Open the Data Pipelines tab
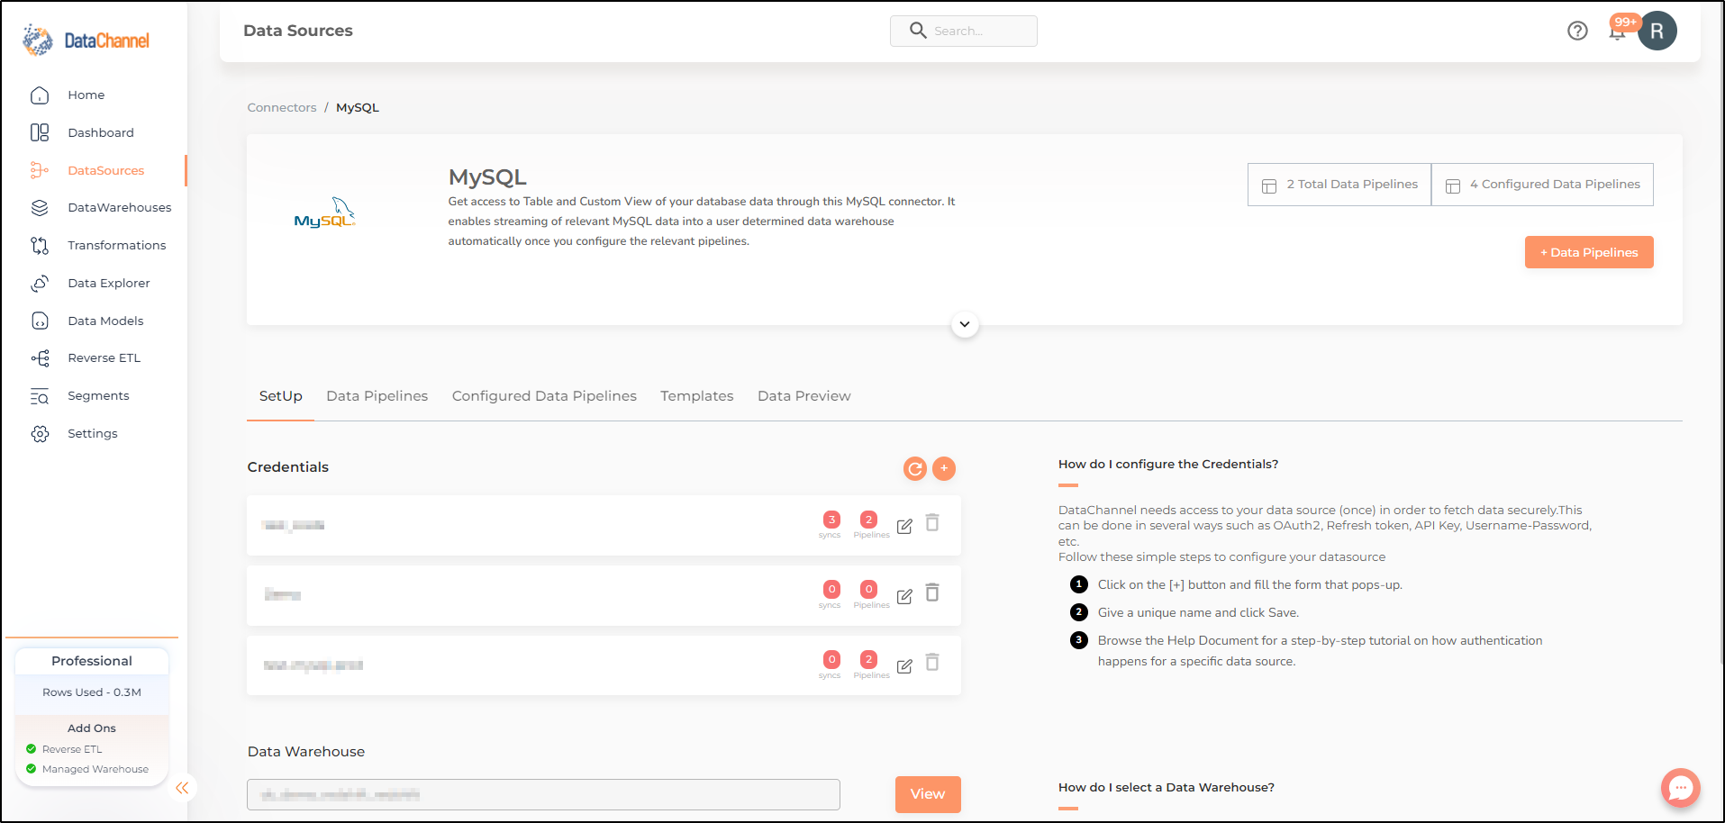 377,396
